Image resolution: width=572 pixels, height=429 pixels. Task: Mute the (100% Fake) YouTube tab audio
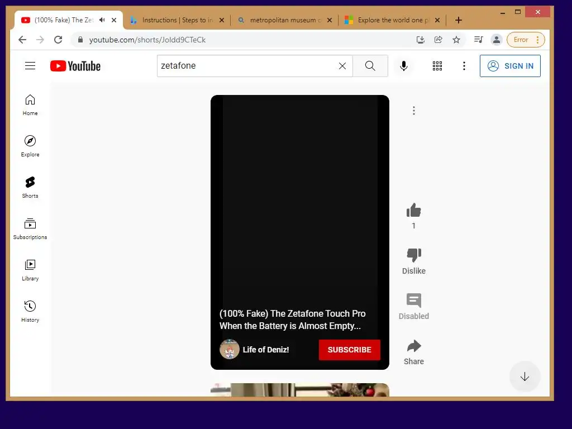point(102,20)
